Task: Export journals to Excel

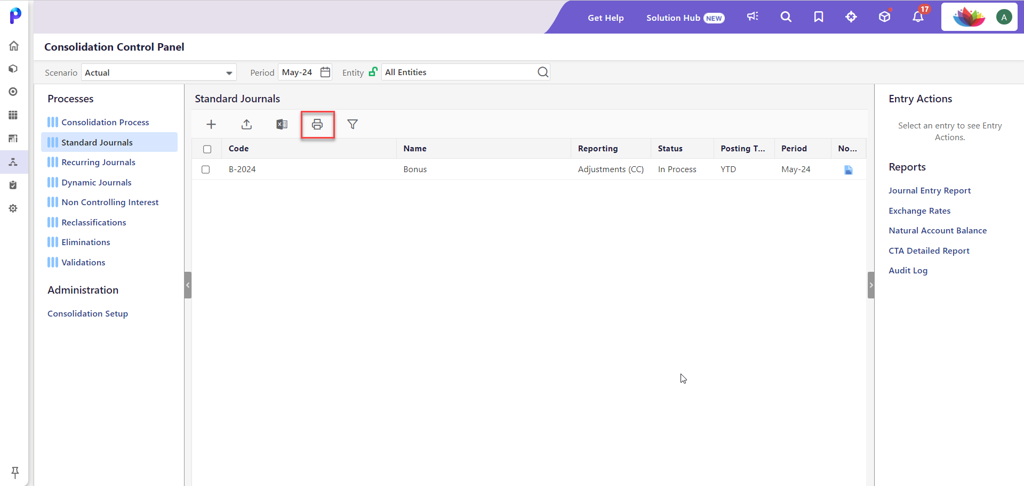Action: click(282, 124)
